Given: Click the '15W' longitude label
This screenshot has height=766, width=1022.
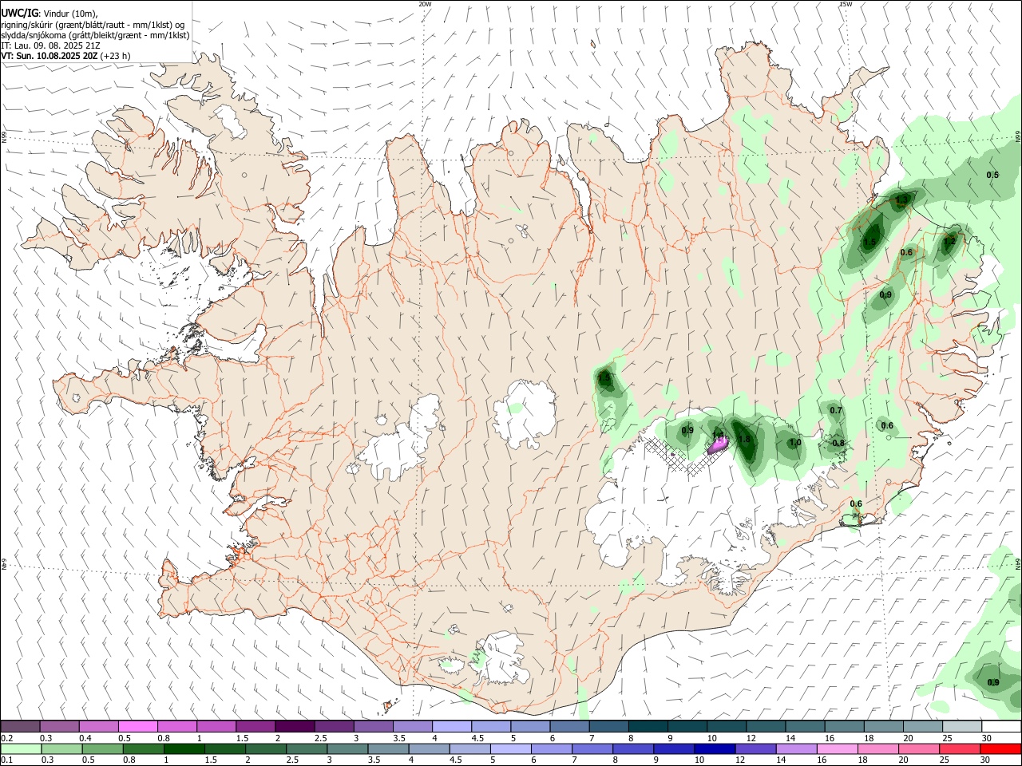Looking at the screenshot, I should tap(846, 4).
